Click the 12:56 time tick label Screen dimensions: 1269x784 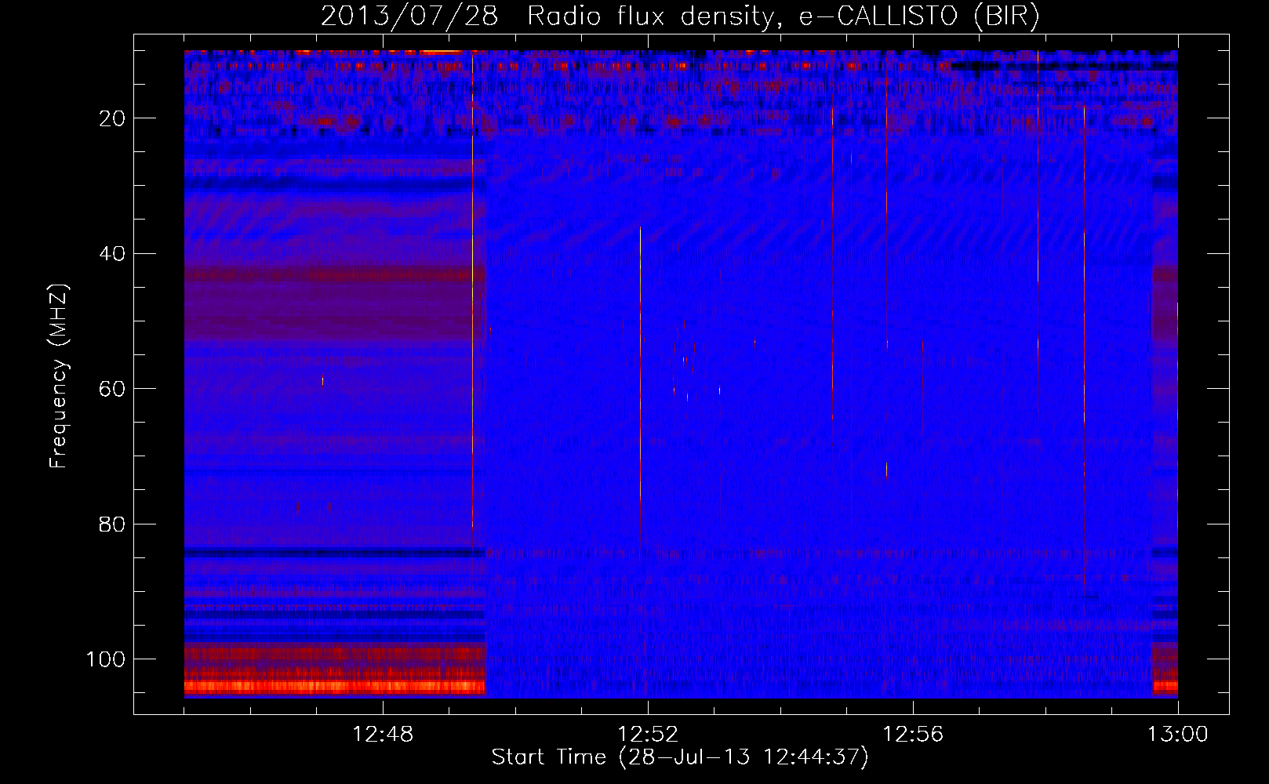[913, 735]
